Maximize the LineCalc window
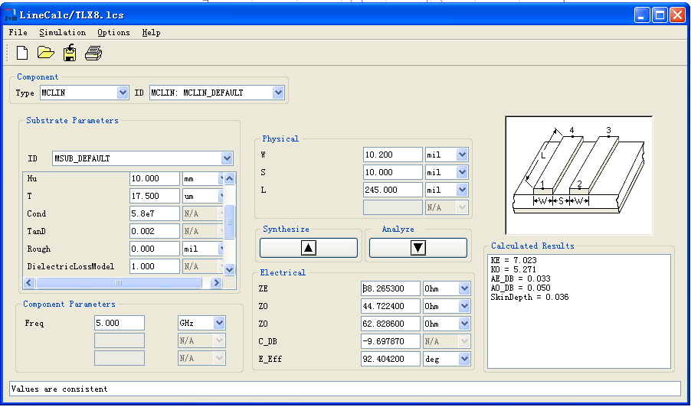Image resolution: width=691 pixels, height=407 pixels. point(660,15)
